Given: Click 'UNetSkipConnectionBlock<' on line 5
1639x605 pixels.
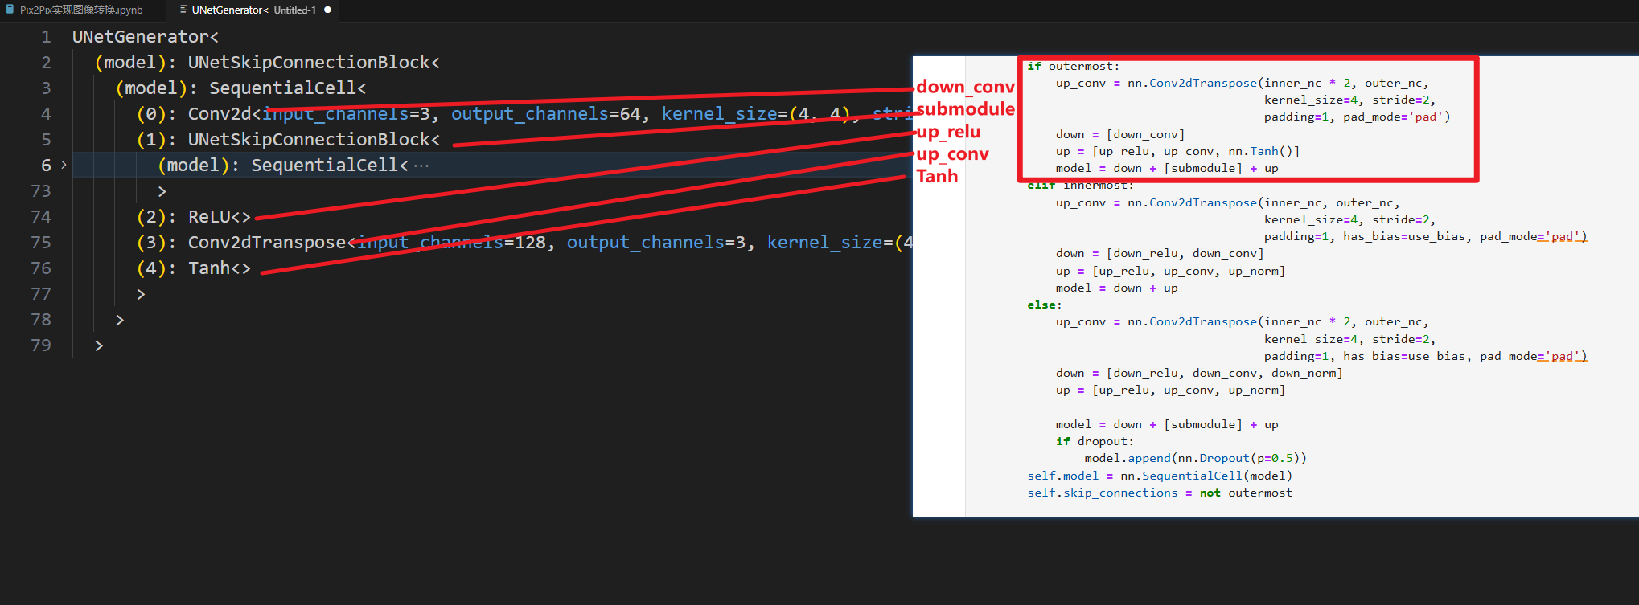Looking at the screenshot, I should click(x=314, y=140).
